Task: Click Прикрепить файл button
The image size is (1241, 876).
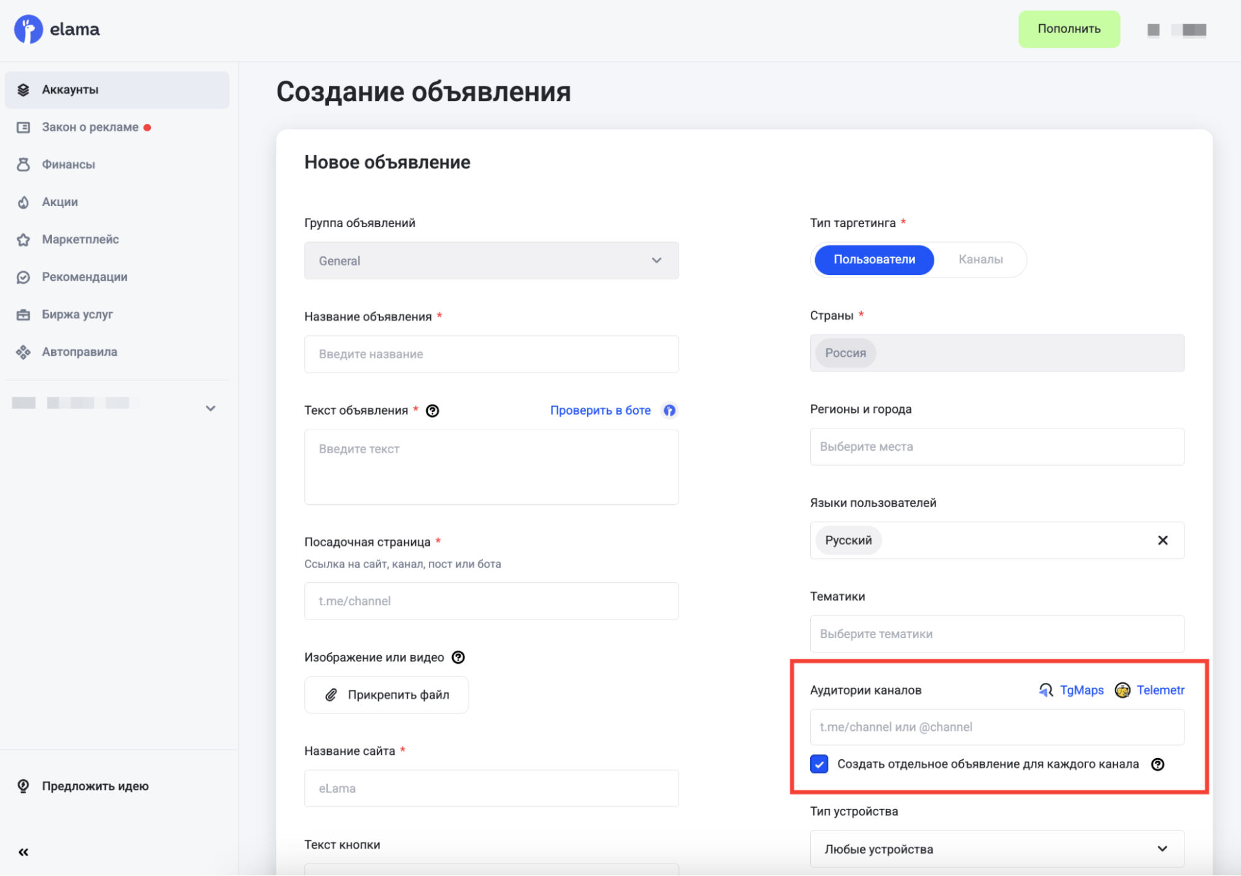Action: (386, 695)
